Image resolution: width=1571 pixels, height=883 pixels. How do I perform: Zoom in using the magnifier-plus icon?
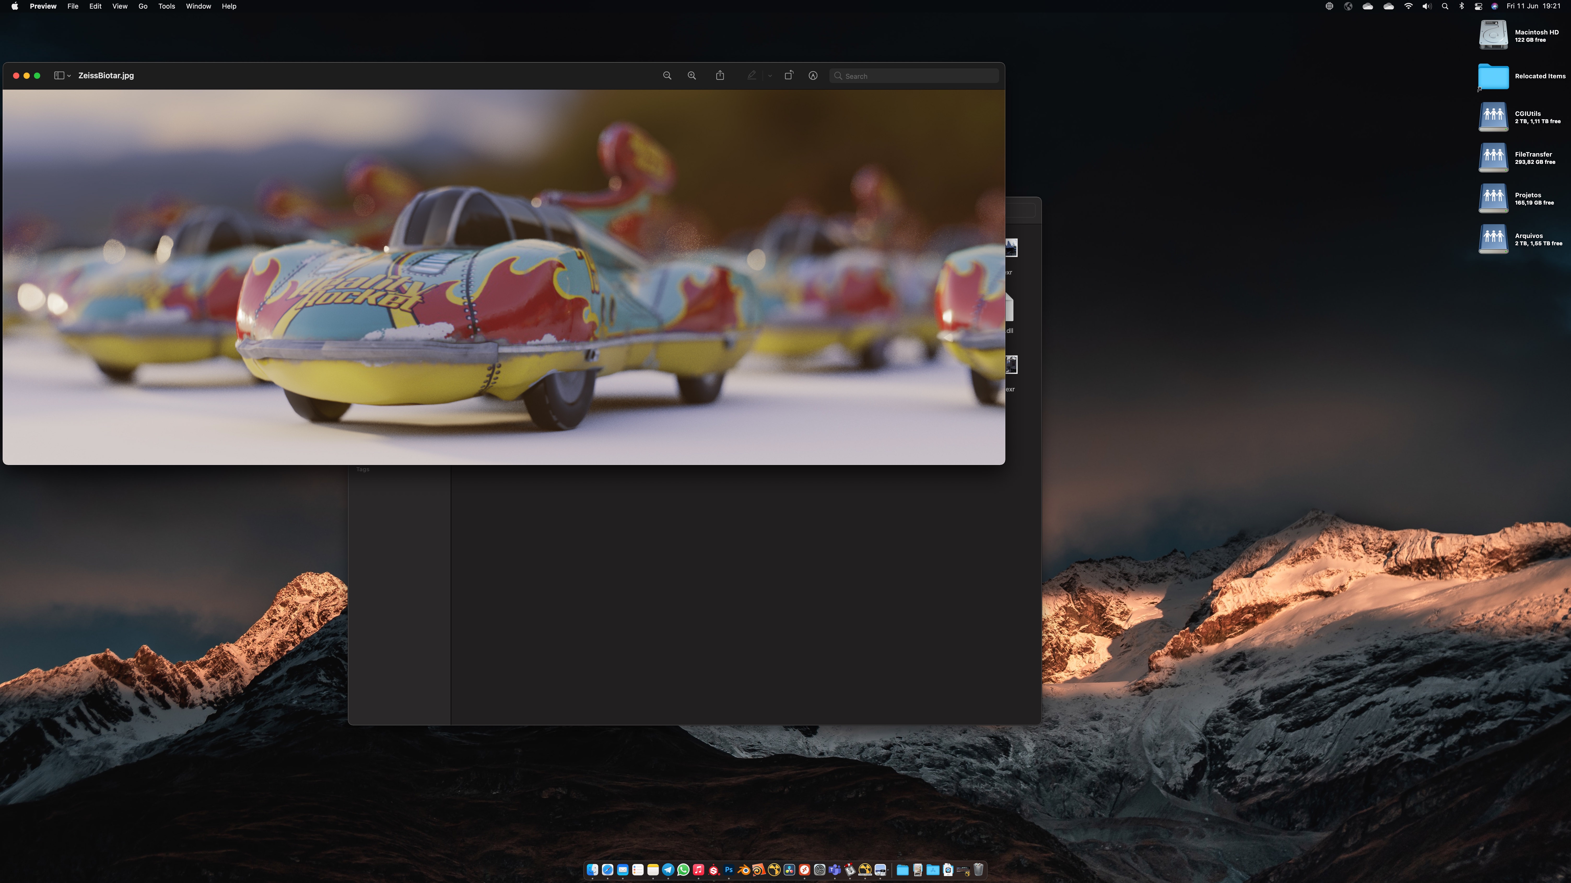pyautogui.click(x=691, y=76)
